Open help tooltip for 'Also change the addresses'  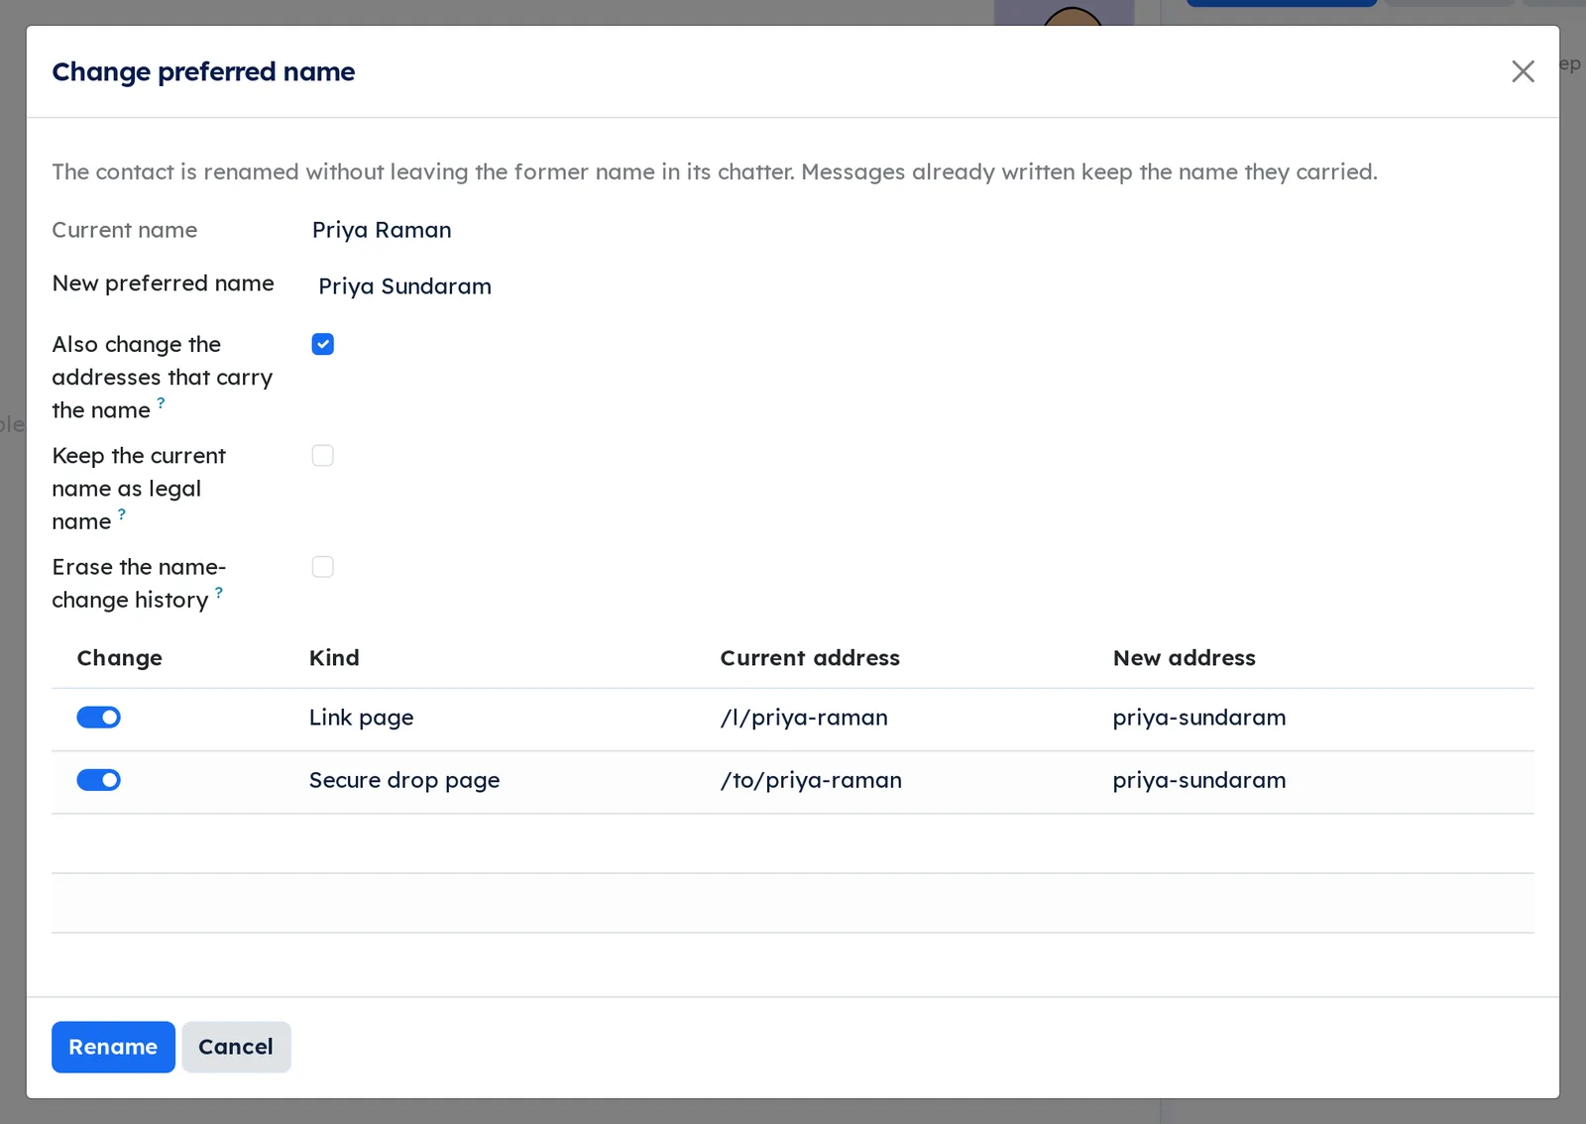click(161, 402)
